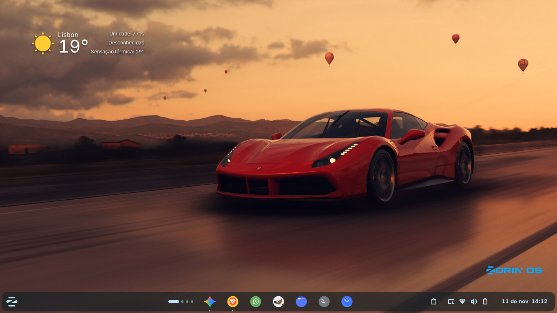Image resolution: width=557 pixels, height=313 pixels.
Task: Launch the Terminal app
Action: (324, 302)
